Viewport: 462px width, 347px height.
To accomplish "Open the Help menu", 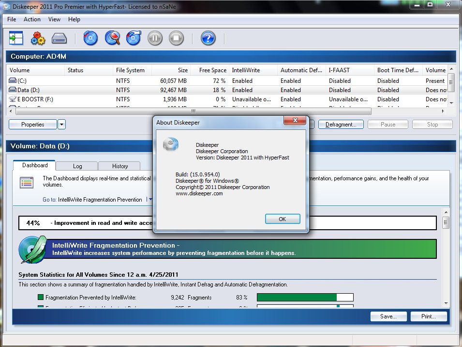I will point(74,19).
